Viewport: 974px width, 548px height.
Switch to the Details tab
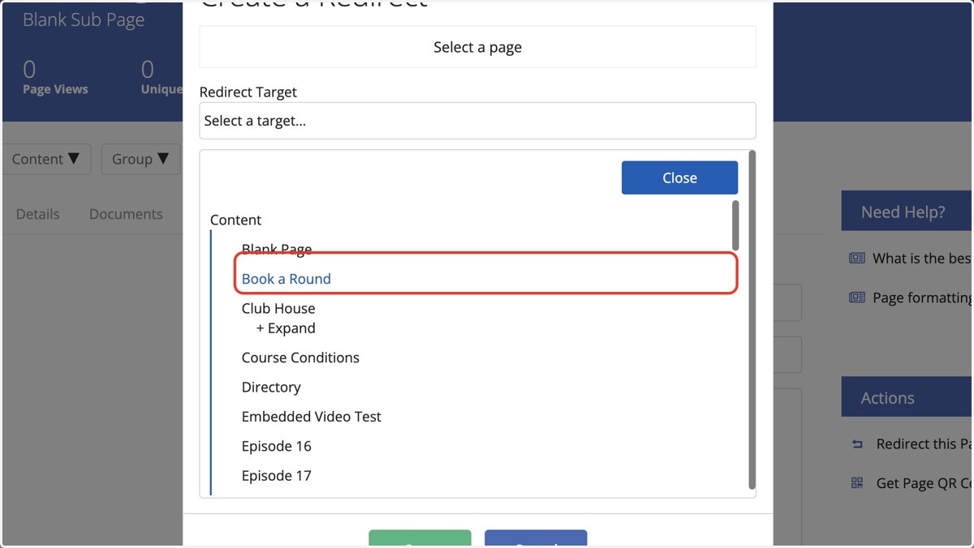[x=38, y=214]
